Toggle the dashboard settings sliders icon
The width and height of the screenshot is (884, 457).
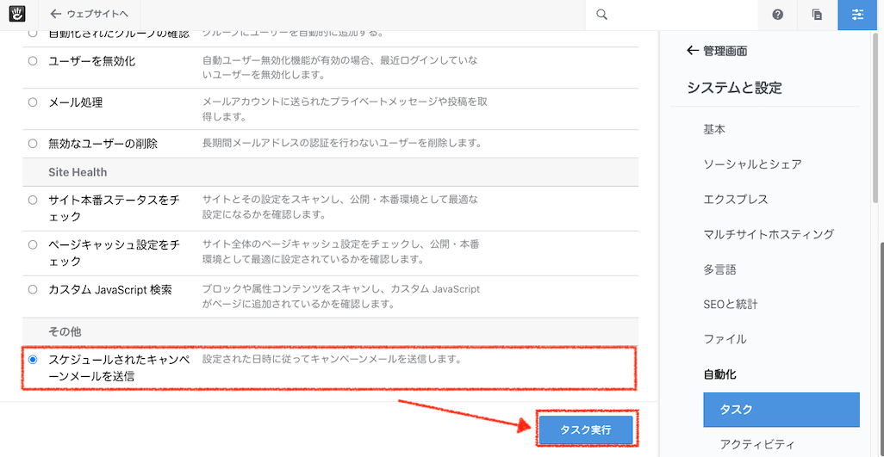click(x=856, y=15)
